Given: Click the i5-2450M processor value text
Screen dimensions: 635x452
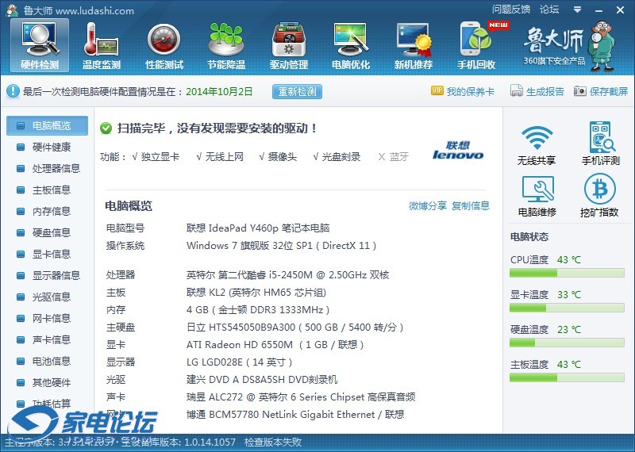Looking at the screenshot, I should click(x=287, y=275).
